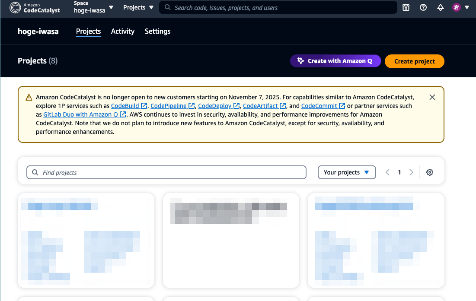This screenshot has width=476, height=301.
Task: Open project list preferences gear icon
Action: tap(429, 172)
